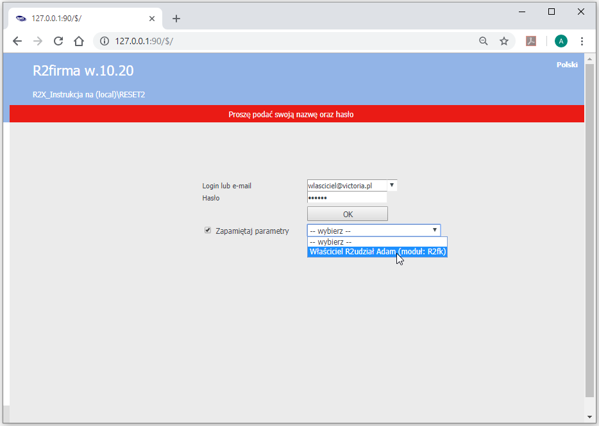The height and width of the screenshot is (426, 599).
Task: Close the browser window
Action: coord(581,12)
